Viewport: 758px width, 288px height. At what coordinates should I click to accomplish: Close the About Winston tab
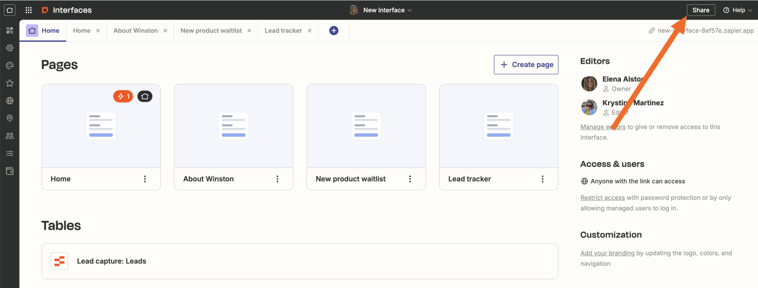(165, 31)
